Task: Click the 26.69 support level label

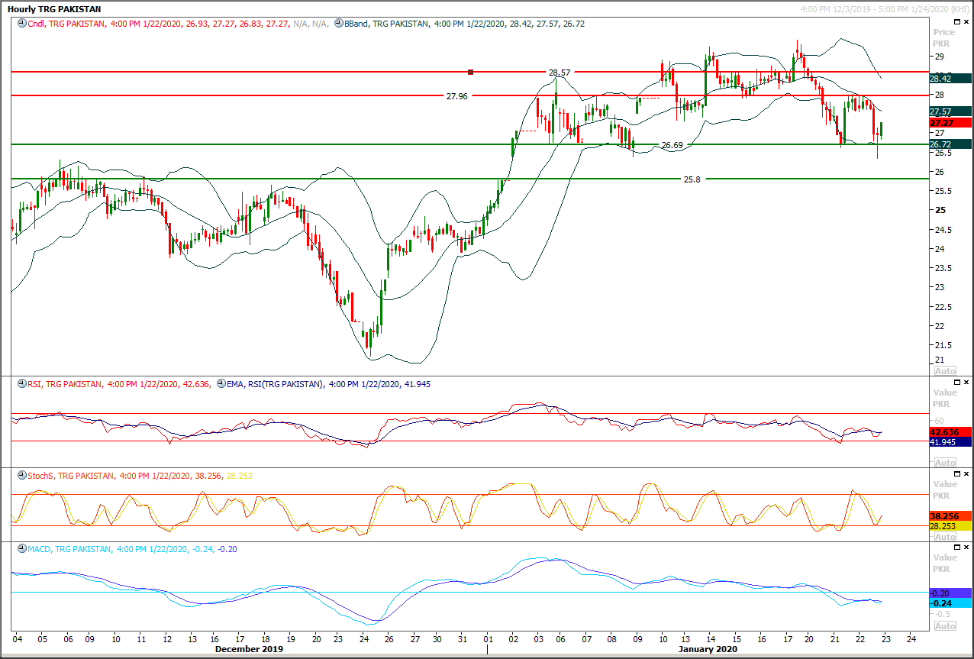Action: 672,145
